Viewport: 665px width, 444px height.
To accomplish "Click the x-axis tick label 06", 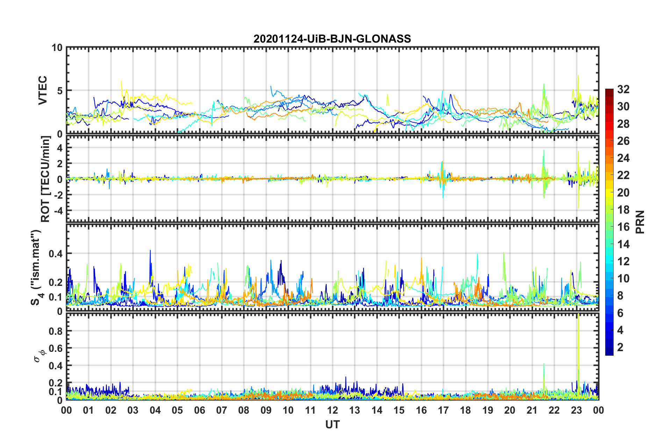I will (x=199, y=410).
